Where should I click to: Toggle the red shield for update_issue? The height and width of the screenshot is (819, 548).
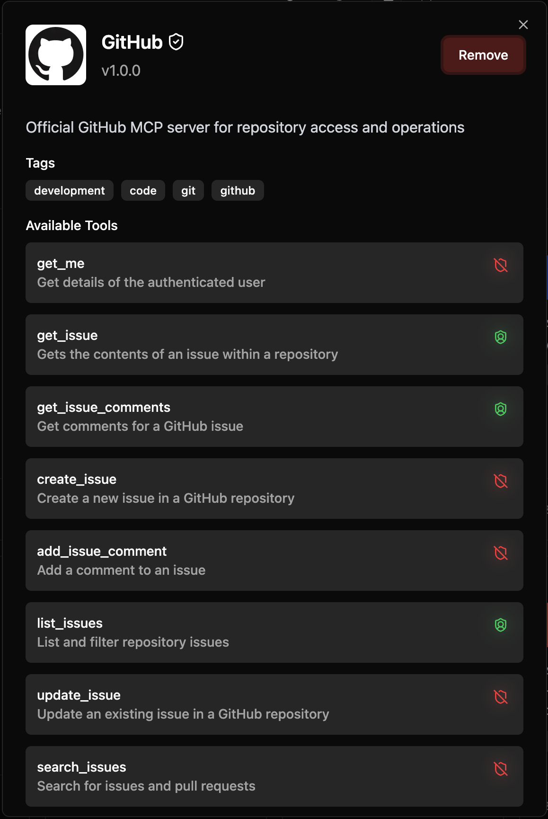[x=501, y=697]
